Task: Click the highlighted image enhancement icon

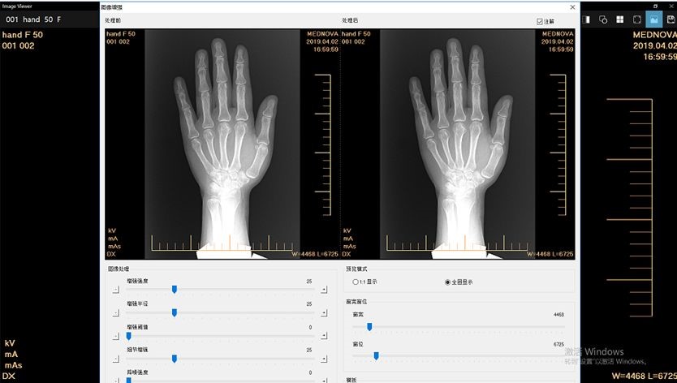Action: pos(653,19)
